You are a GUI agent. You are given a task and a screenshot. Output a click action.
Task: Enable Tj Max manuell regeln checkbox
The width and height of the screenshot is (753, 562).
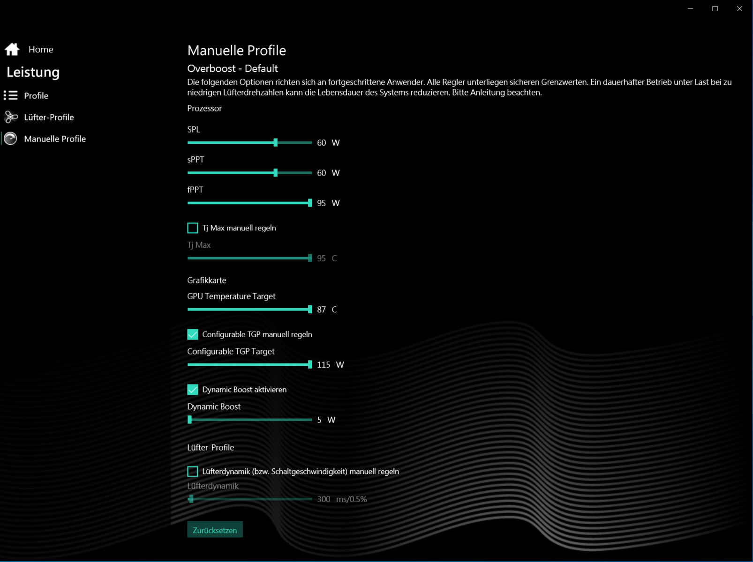193,228
